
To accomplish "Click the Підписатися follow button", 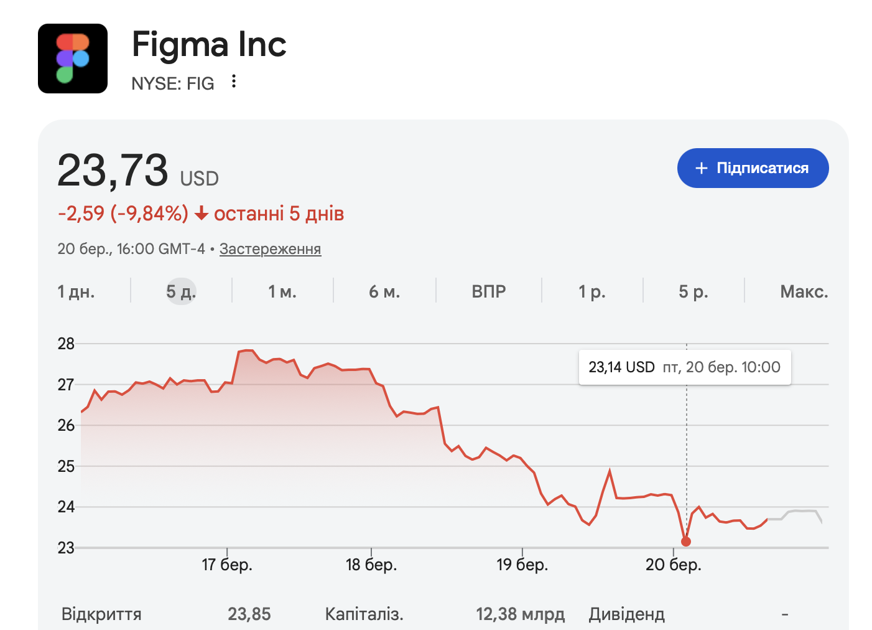I will pos(753,168).
